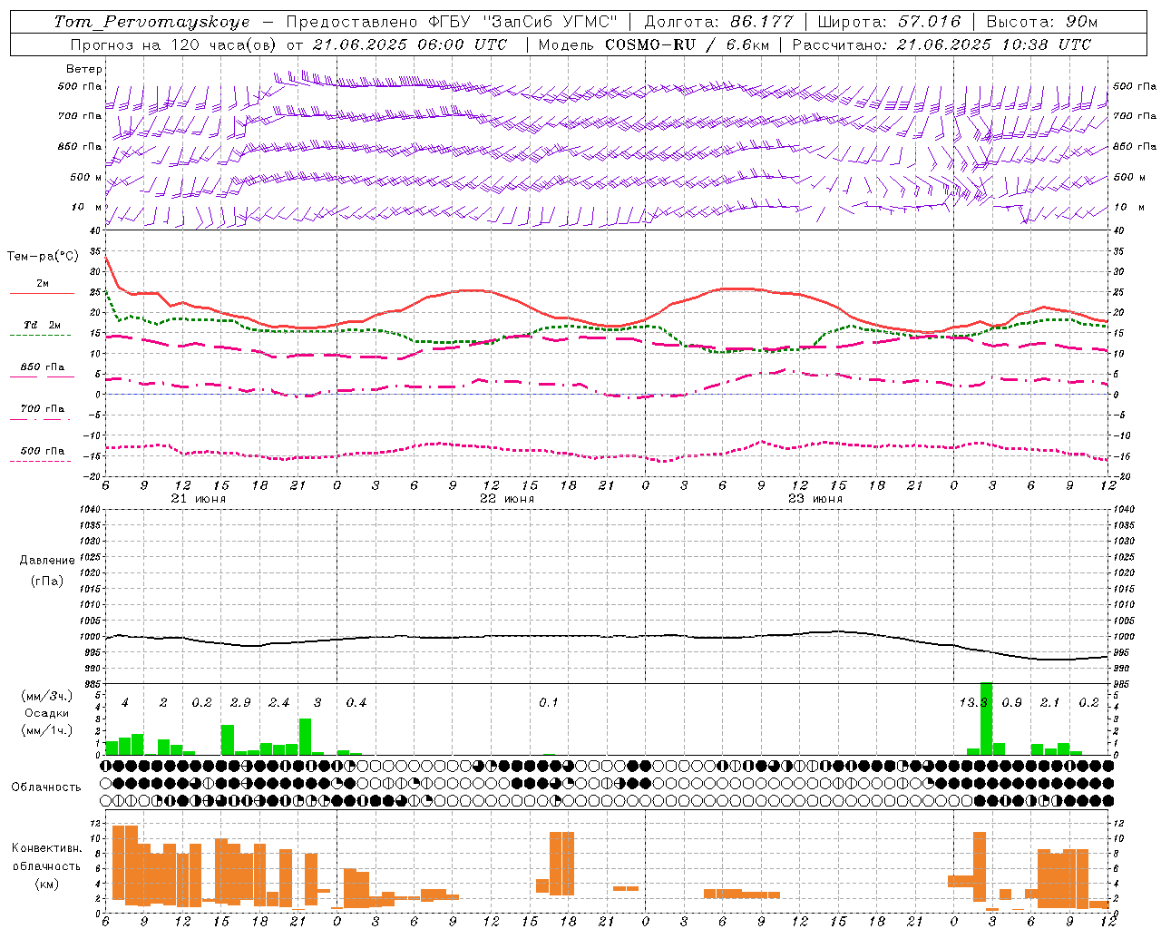The height and width of the screenshot is (929, 1161).
Task: Click the 2.1 precipitation value
Action: (x=1050, y=703)
